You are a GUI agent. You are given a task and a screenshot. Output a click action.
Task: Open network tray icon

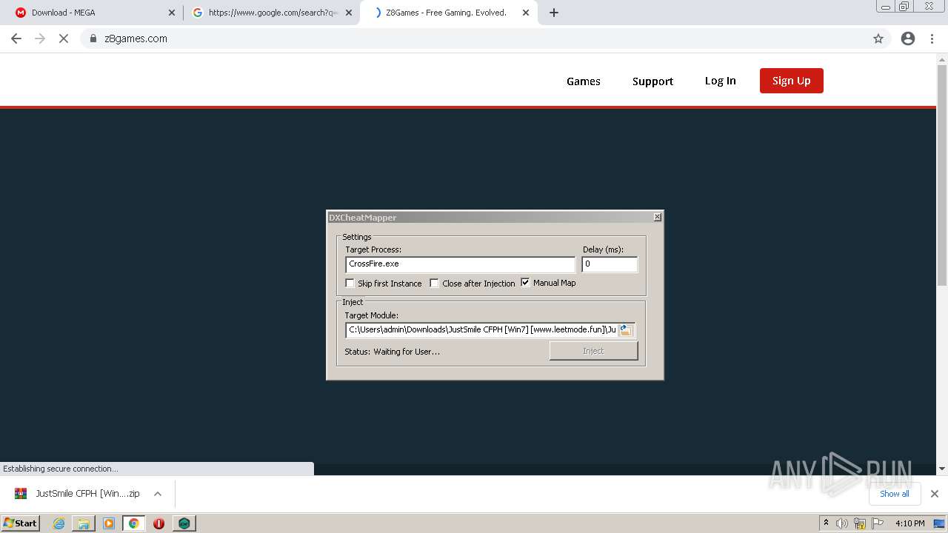point(860,523)
